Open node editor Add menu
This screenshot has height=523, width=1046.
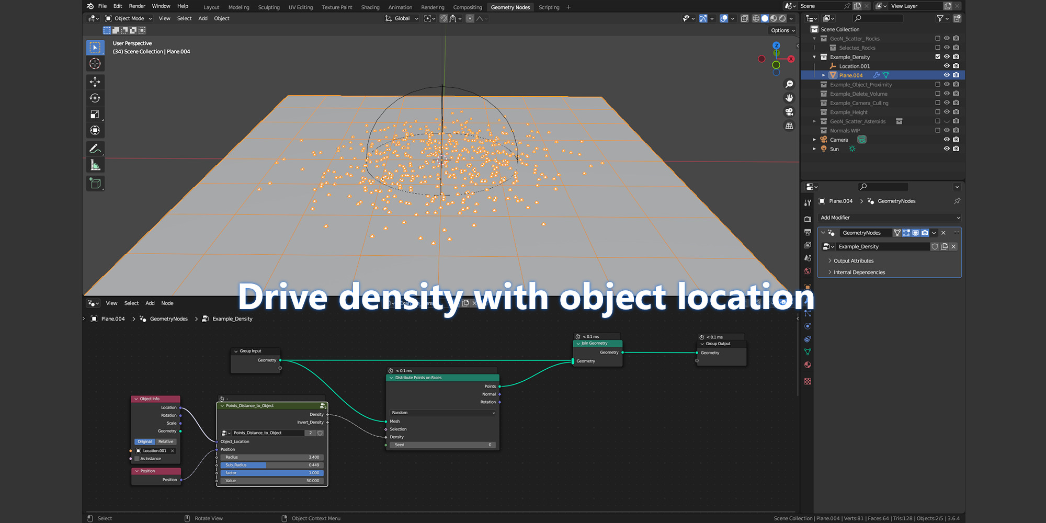pos(150,303)
